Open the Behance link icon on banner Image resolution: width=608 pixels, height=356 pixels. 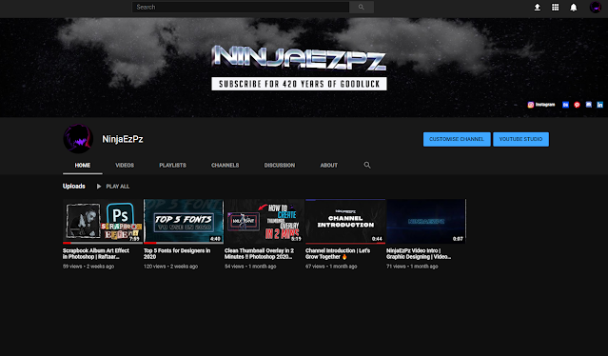point(565,105)
